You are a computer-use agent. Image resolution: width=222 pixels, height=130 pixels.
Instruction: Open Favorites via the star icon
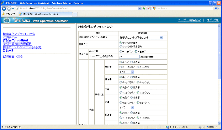pos(4,14)
